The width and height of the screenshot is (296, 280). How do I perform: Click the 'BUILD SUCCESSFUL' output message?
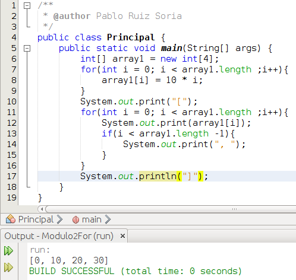tap(136, 271)
